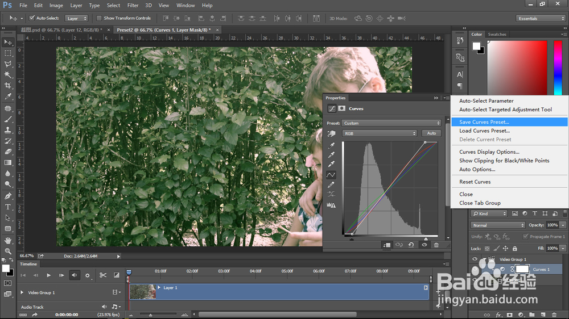Image resolution: width=569 pixels, height=319 pixels.
Task: Choose edit points curve mode icon
Action: click(x=331, y=175)
